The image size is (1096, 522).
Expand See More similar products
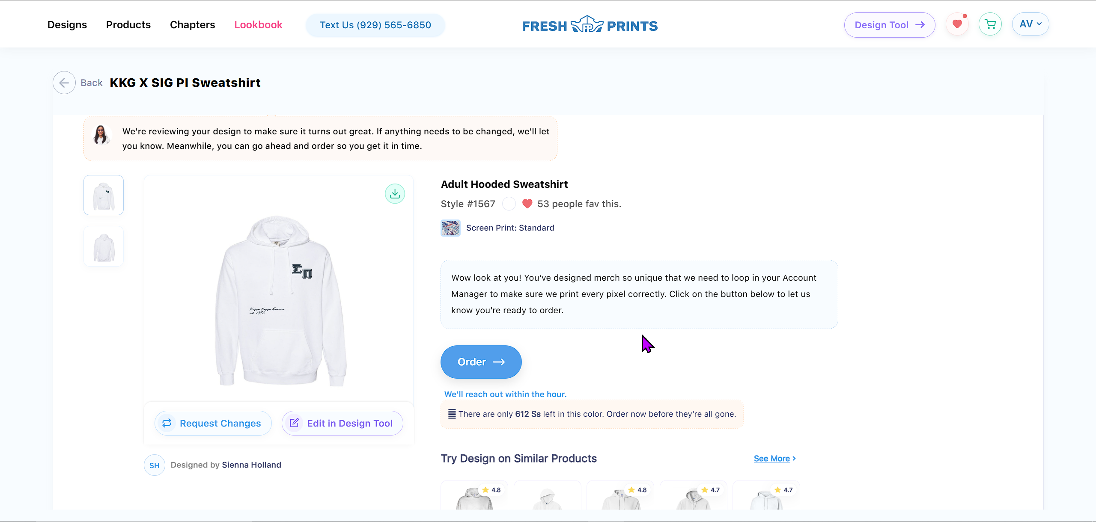pyautogui.click(x=772, y=458)
